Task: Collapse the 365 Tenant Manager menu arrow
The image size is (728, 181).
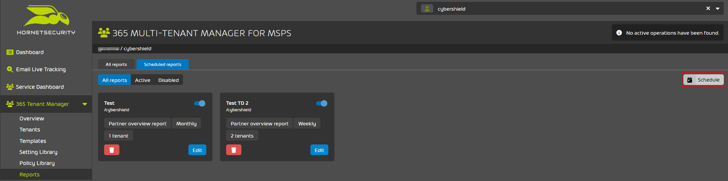Action: coord(85,104)
